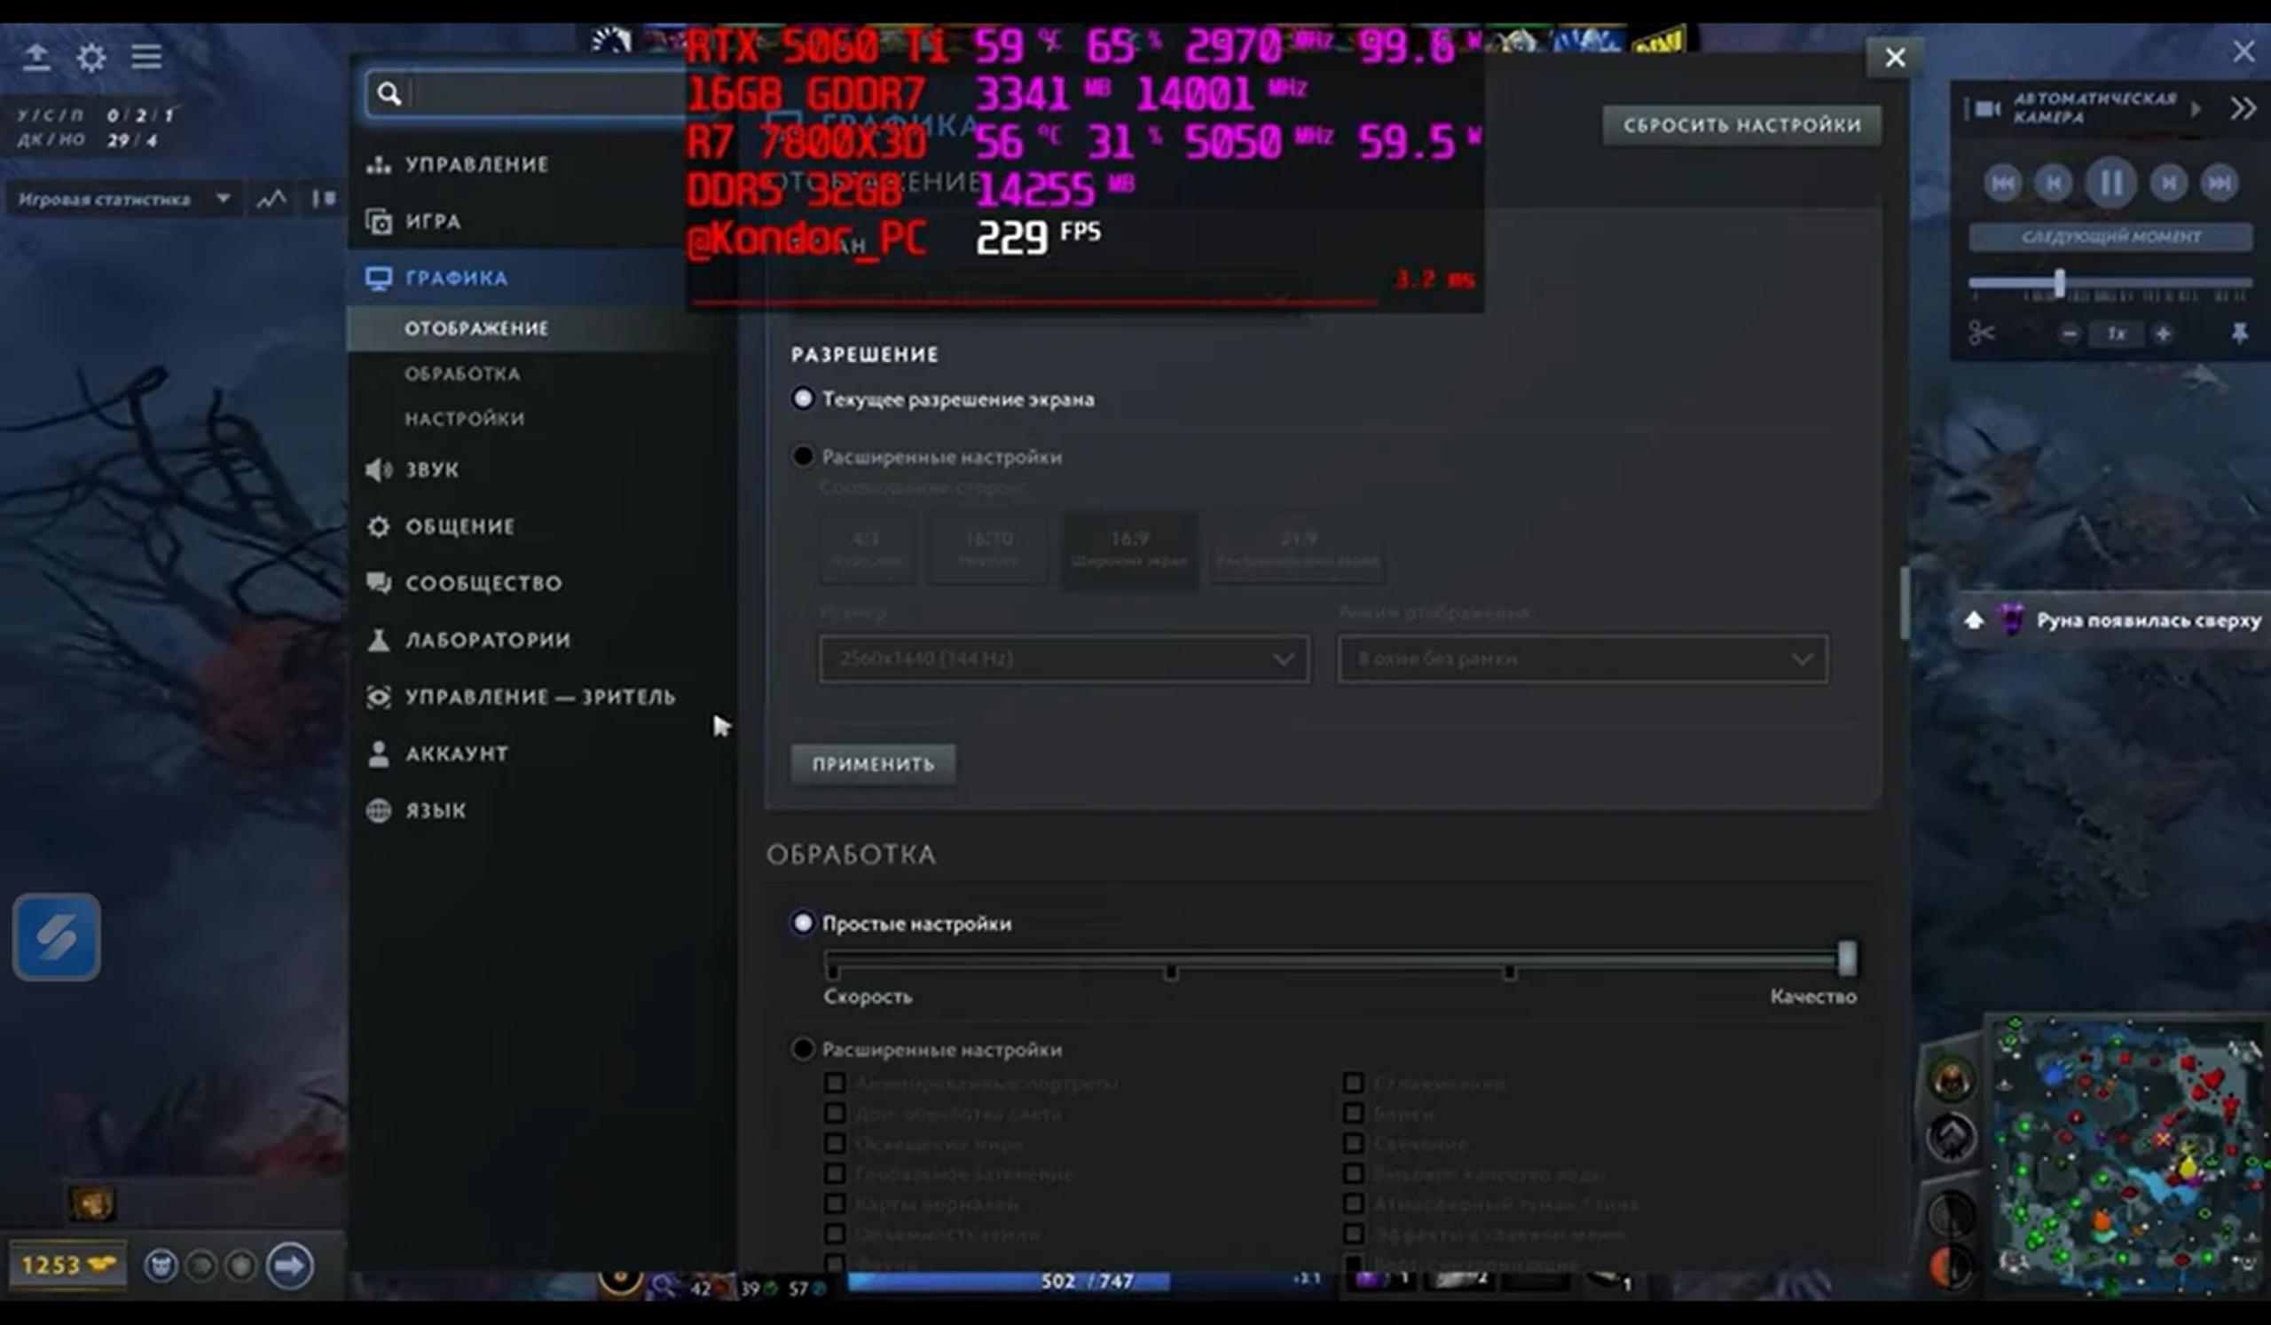Select Текущее разрешение экрана radio button

click(802, 398)
